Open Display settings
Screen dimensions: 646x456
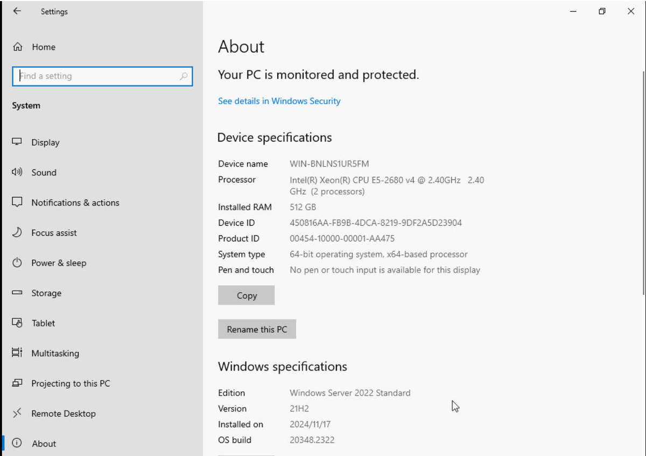coord(46,142)
